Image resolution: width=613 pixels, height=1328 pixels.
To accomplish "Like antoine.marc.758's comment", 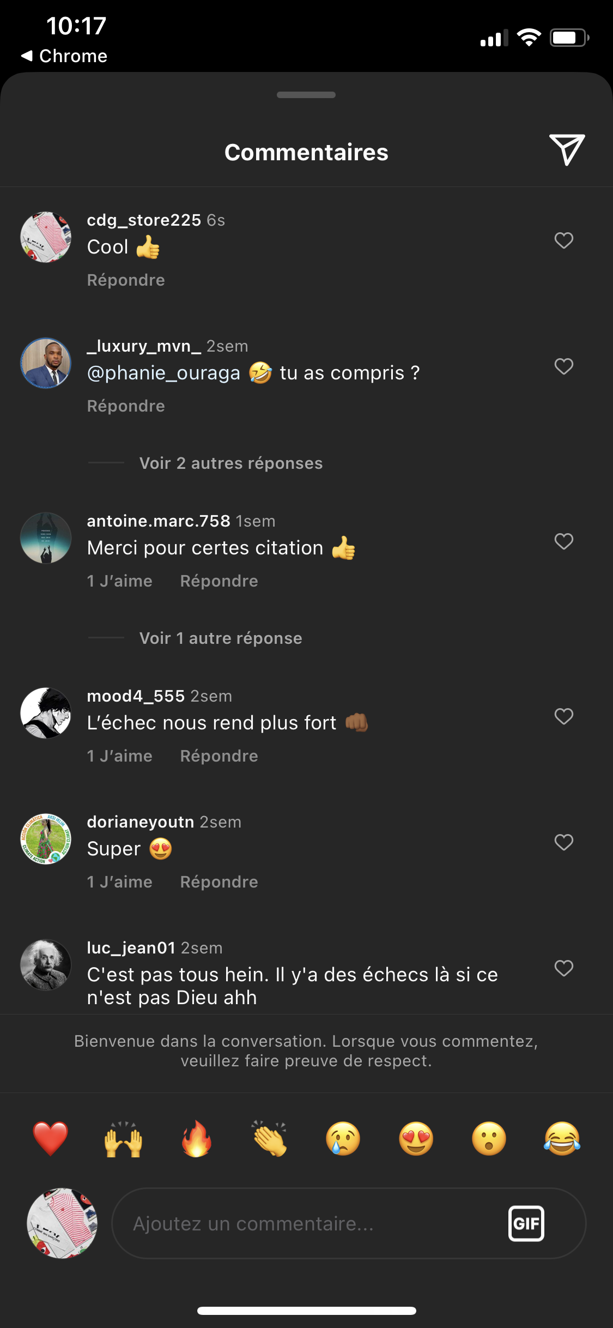I will click(563, 541).
